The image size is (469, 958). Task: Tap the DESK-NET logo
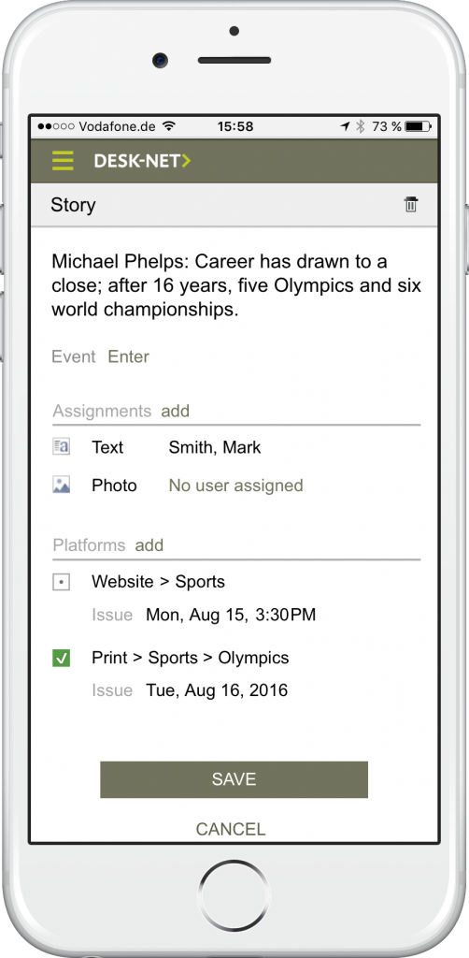point(142,161)
